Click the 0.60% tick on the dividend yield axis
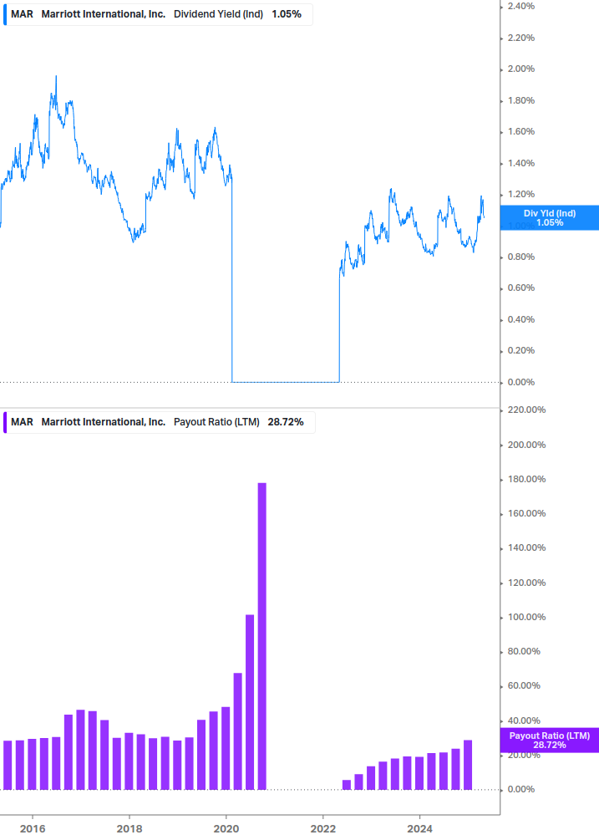 (520, 288)
